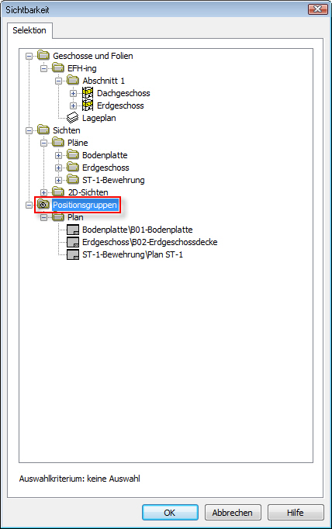Select the Lageplan layers icon
This screenshot has height=529, width=332.
[x=73, y=118]
